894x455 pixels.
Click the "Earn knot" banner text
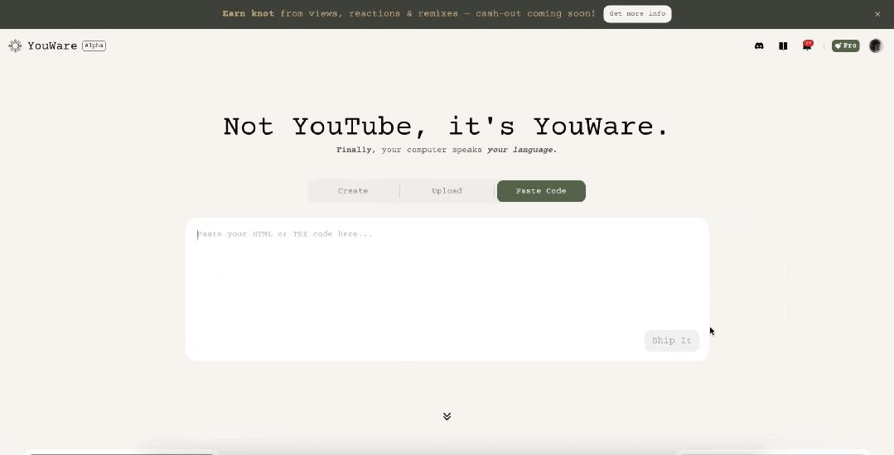[x=248, y=14]
